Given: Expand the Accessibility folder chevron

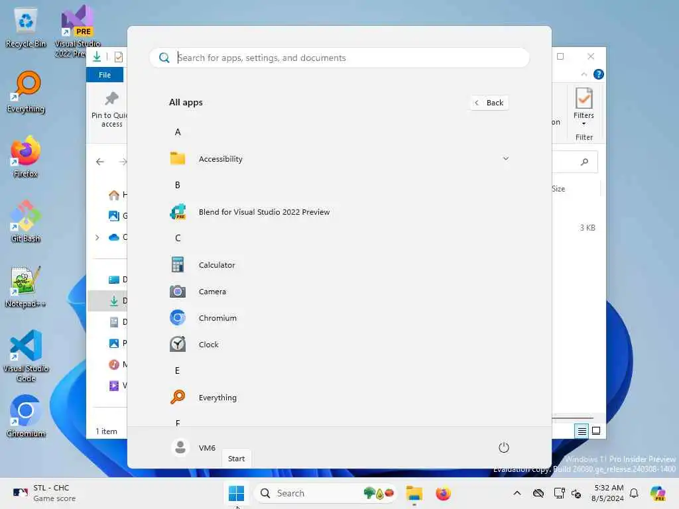Looking at the screenshot, I should [x=505, y=159].
